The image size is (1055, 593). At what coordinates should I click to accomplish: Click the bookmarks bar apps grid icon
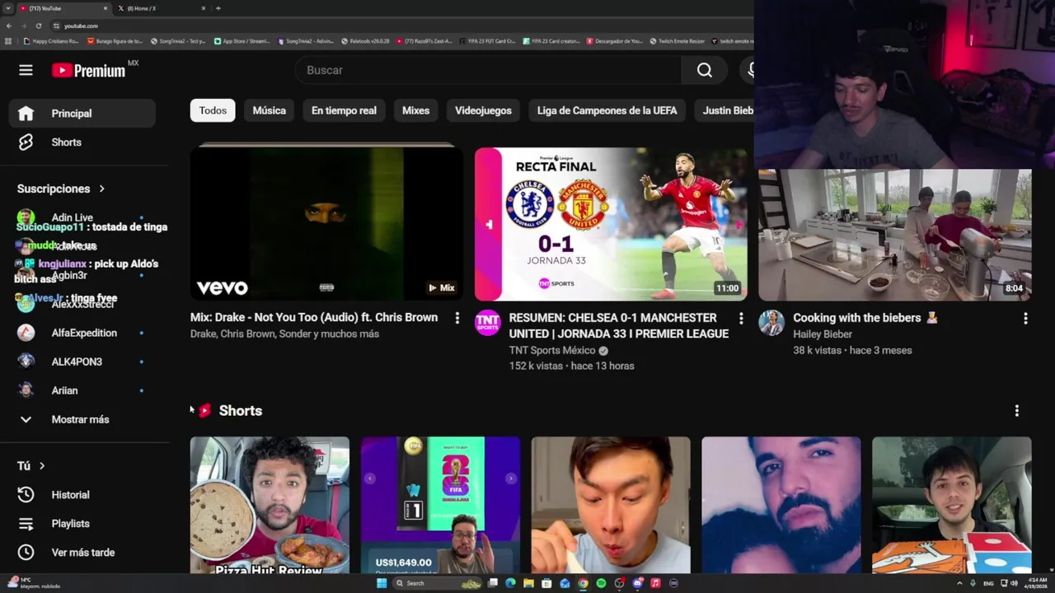[x=8, y=41]
